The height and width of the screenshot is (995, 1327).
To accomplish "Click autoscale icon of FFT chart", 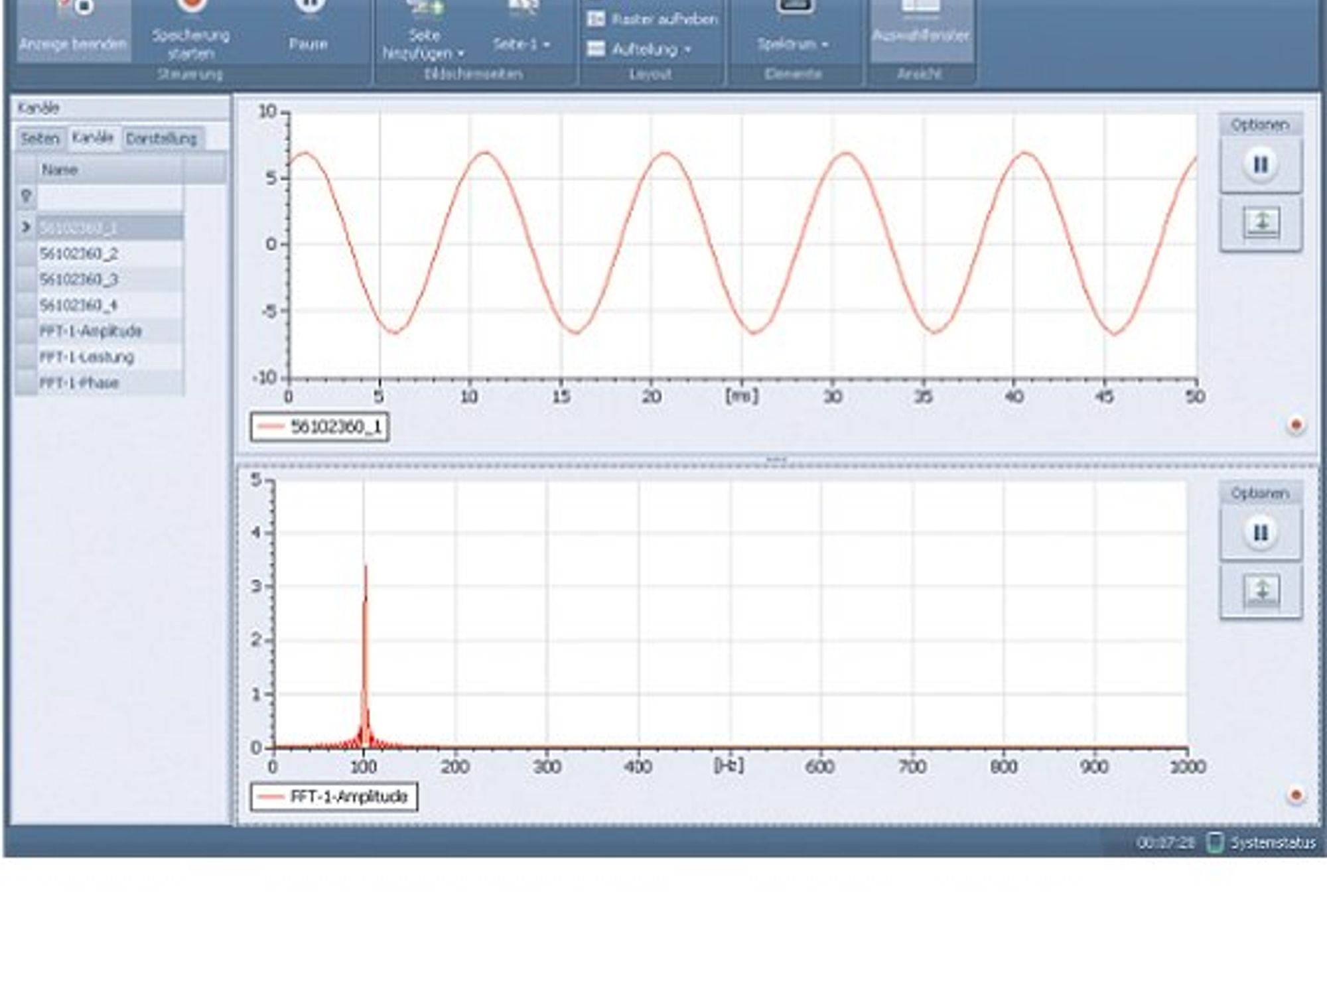I will coord(1261,591).
